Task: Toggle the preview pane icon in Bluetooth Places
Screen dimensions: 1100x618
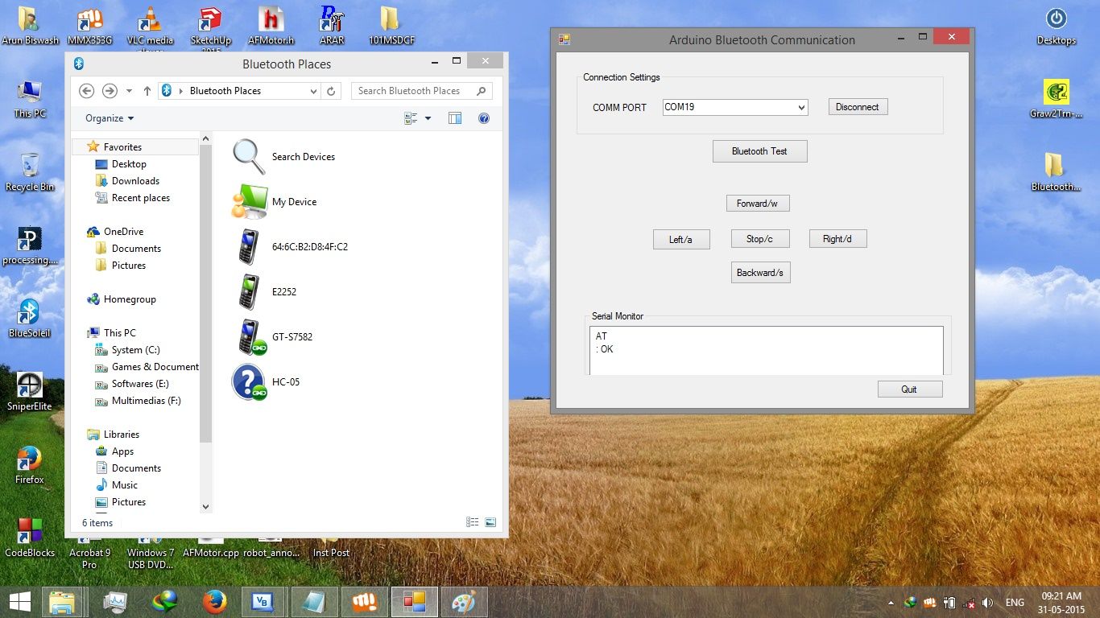Action: (x=455, y=117)
